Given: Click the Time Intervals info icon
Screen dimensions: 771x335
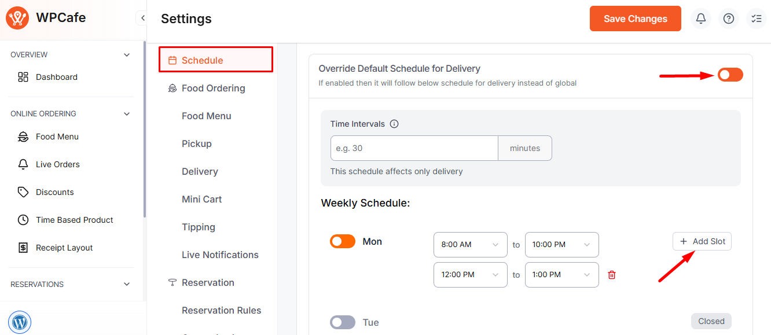Looking at the screenshot, I should pyautogui.click(x=394, y=124).
